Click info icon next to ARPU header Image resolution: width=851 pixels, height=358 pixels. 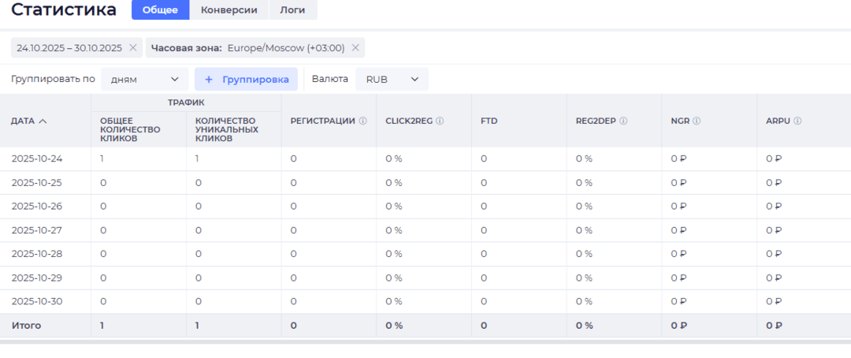pyautogui.click(x=797, y=121)
